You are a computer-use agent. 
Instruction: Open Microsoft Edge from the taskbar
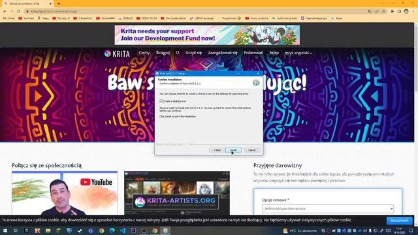(112, 230)
